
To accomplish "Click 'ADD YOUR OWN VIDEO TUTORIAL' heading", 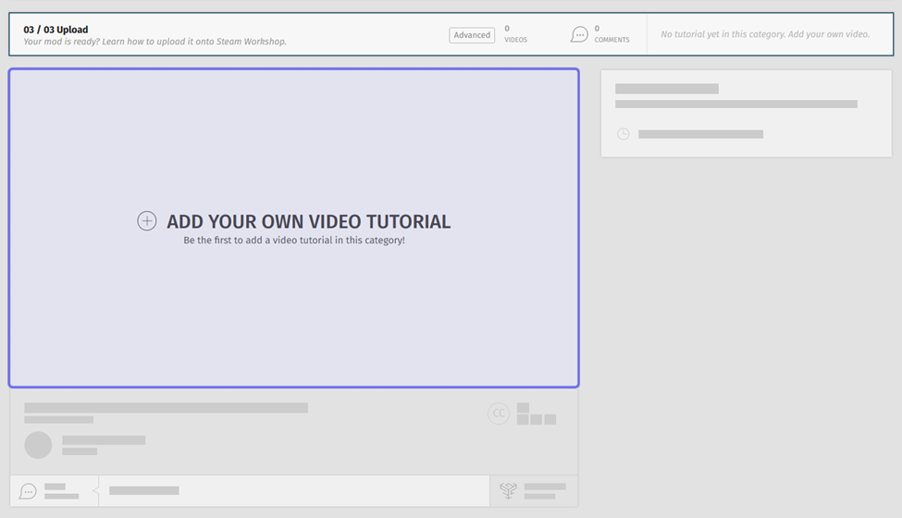I will (x=308, y=222).
